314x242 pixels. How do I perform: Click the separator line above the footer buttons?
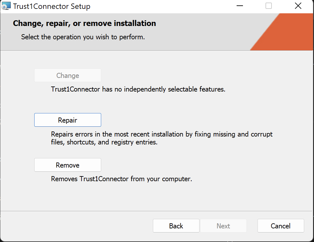[x=157, y=211]
